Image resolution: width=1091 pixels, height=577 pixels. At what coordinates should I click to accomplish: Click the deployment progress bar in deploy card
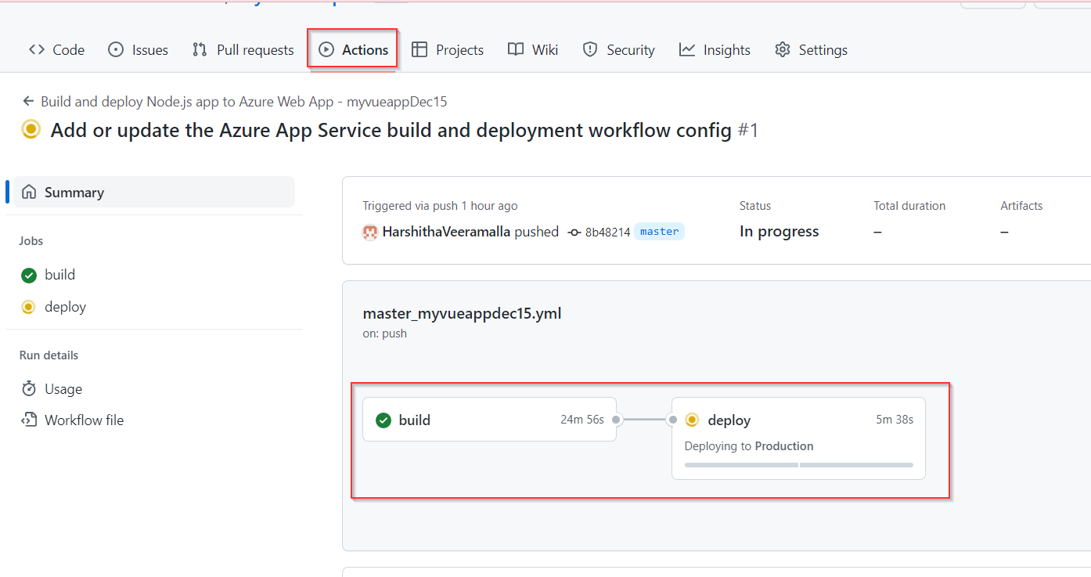tap(798, 465)
